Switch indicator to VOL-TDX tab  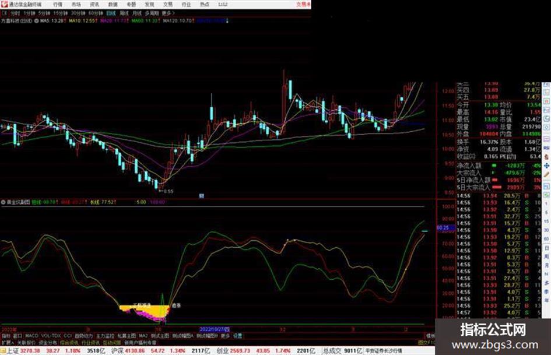[x=51, y=336]
